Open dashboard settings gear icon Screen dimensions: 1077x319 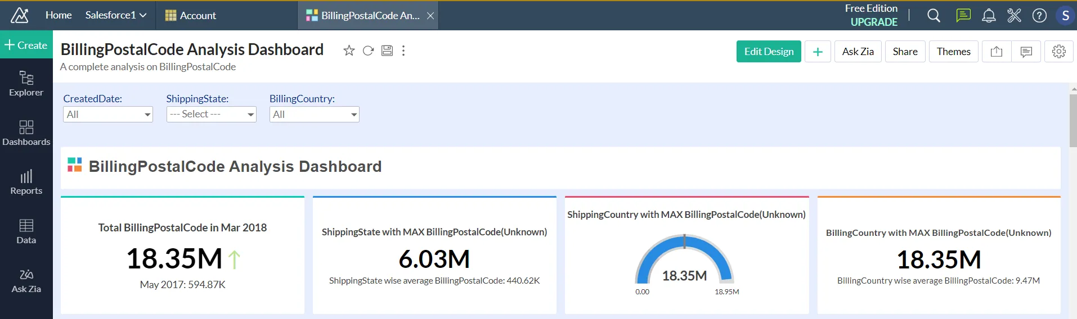(x=1058, y=52)
